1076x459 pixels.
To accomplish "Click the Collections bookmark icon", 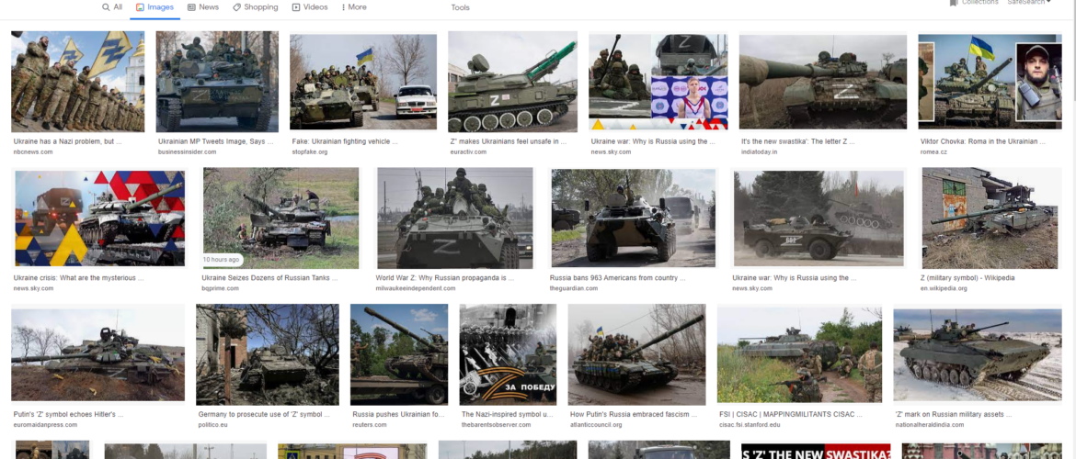I will pyautogui.click(x=955, y=3).
